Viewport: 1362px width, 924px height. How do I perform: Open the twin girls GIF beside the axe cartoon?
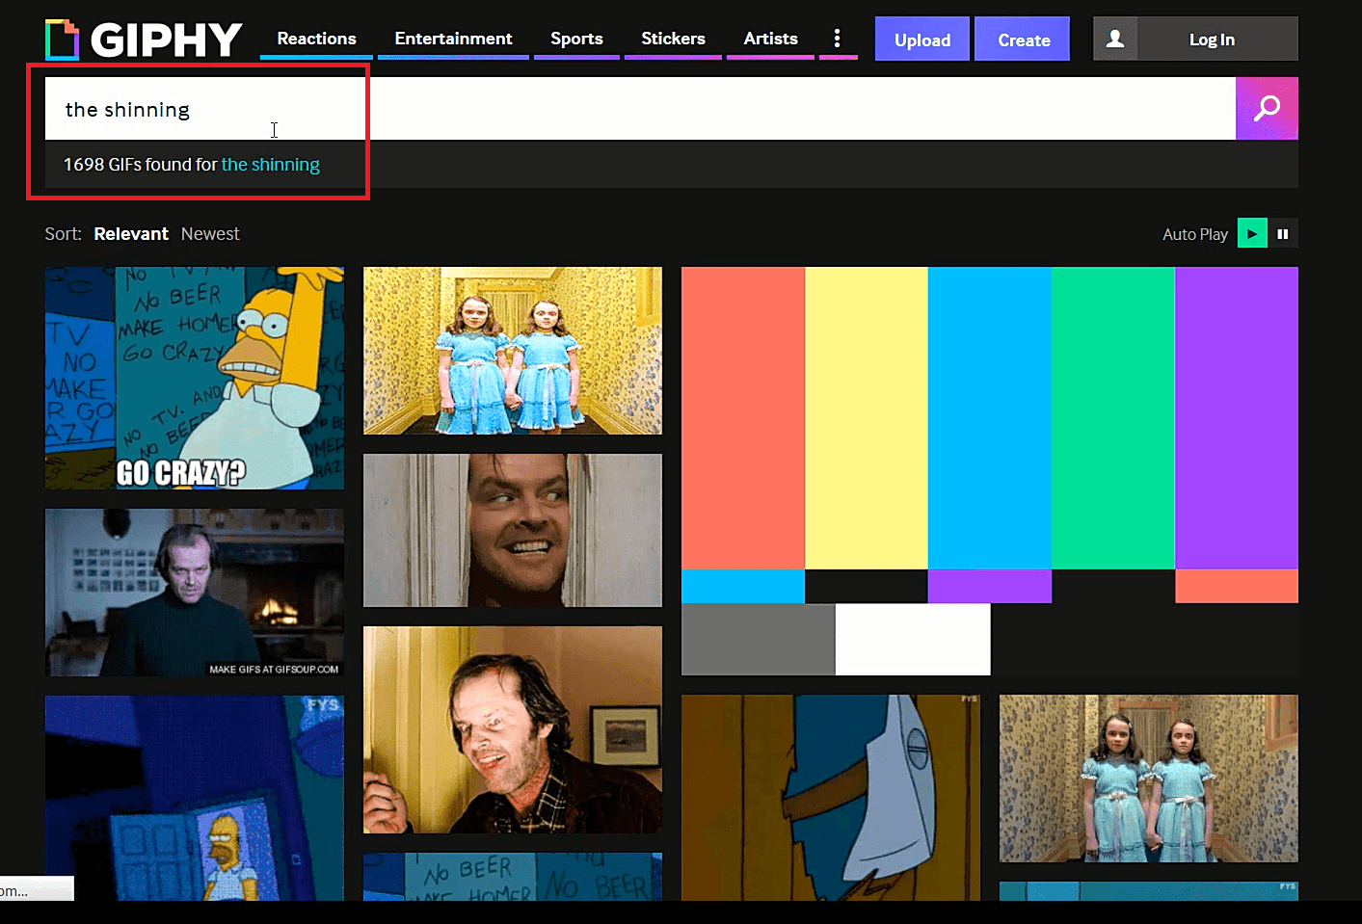[1149, 779]
